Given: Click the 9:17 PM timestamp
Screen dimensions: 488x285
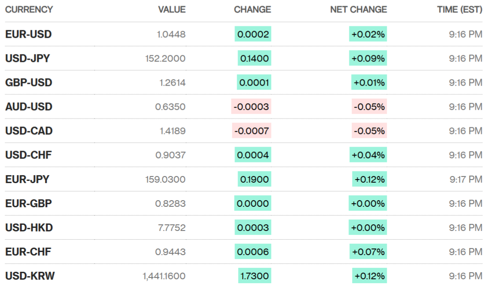Looking at the screenshot, I should tap(466, 179).
